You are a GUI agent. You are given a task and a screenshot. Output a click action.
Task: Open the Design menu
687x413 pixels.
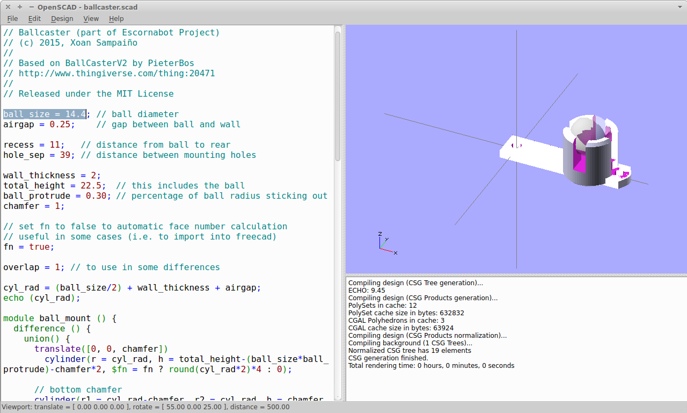[x=62, y=18]
